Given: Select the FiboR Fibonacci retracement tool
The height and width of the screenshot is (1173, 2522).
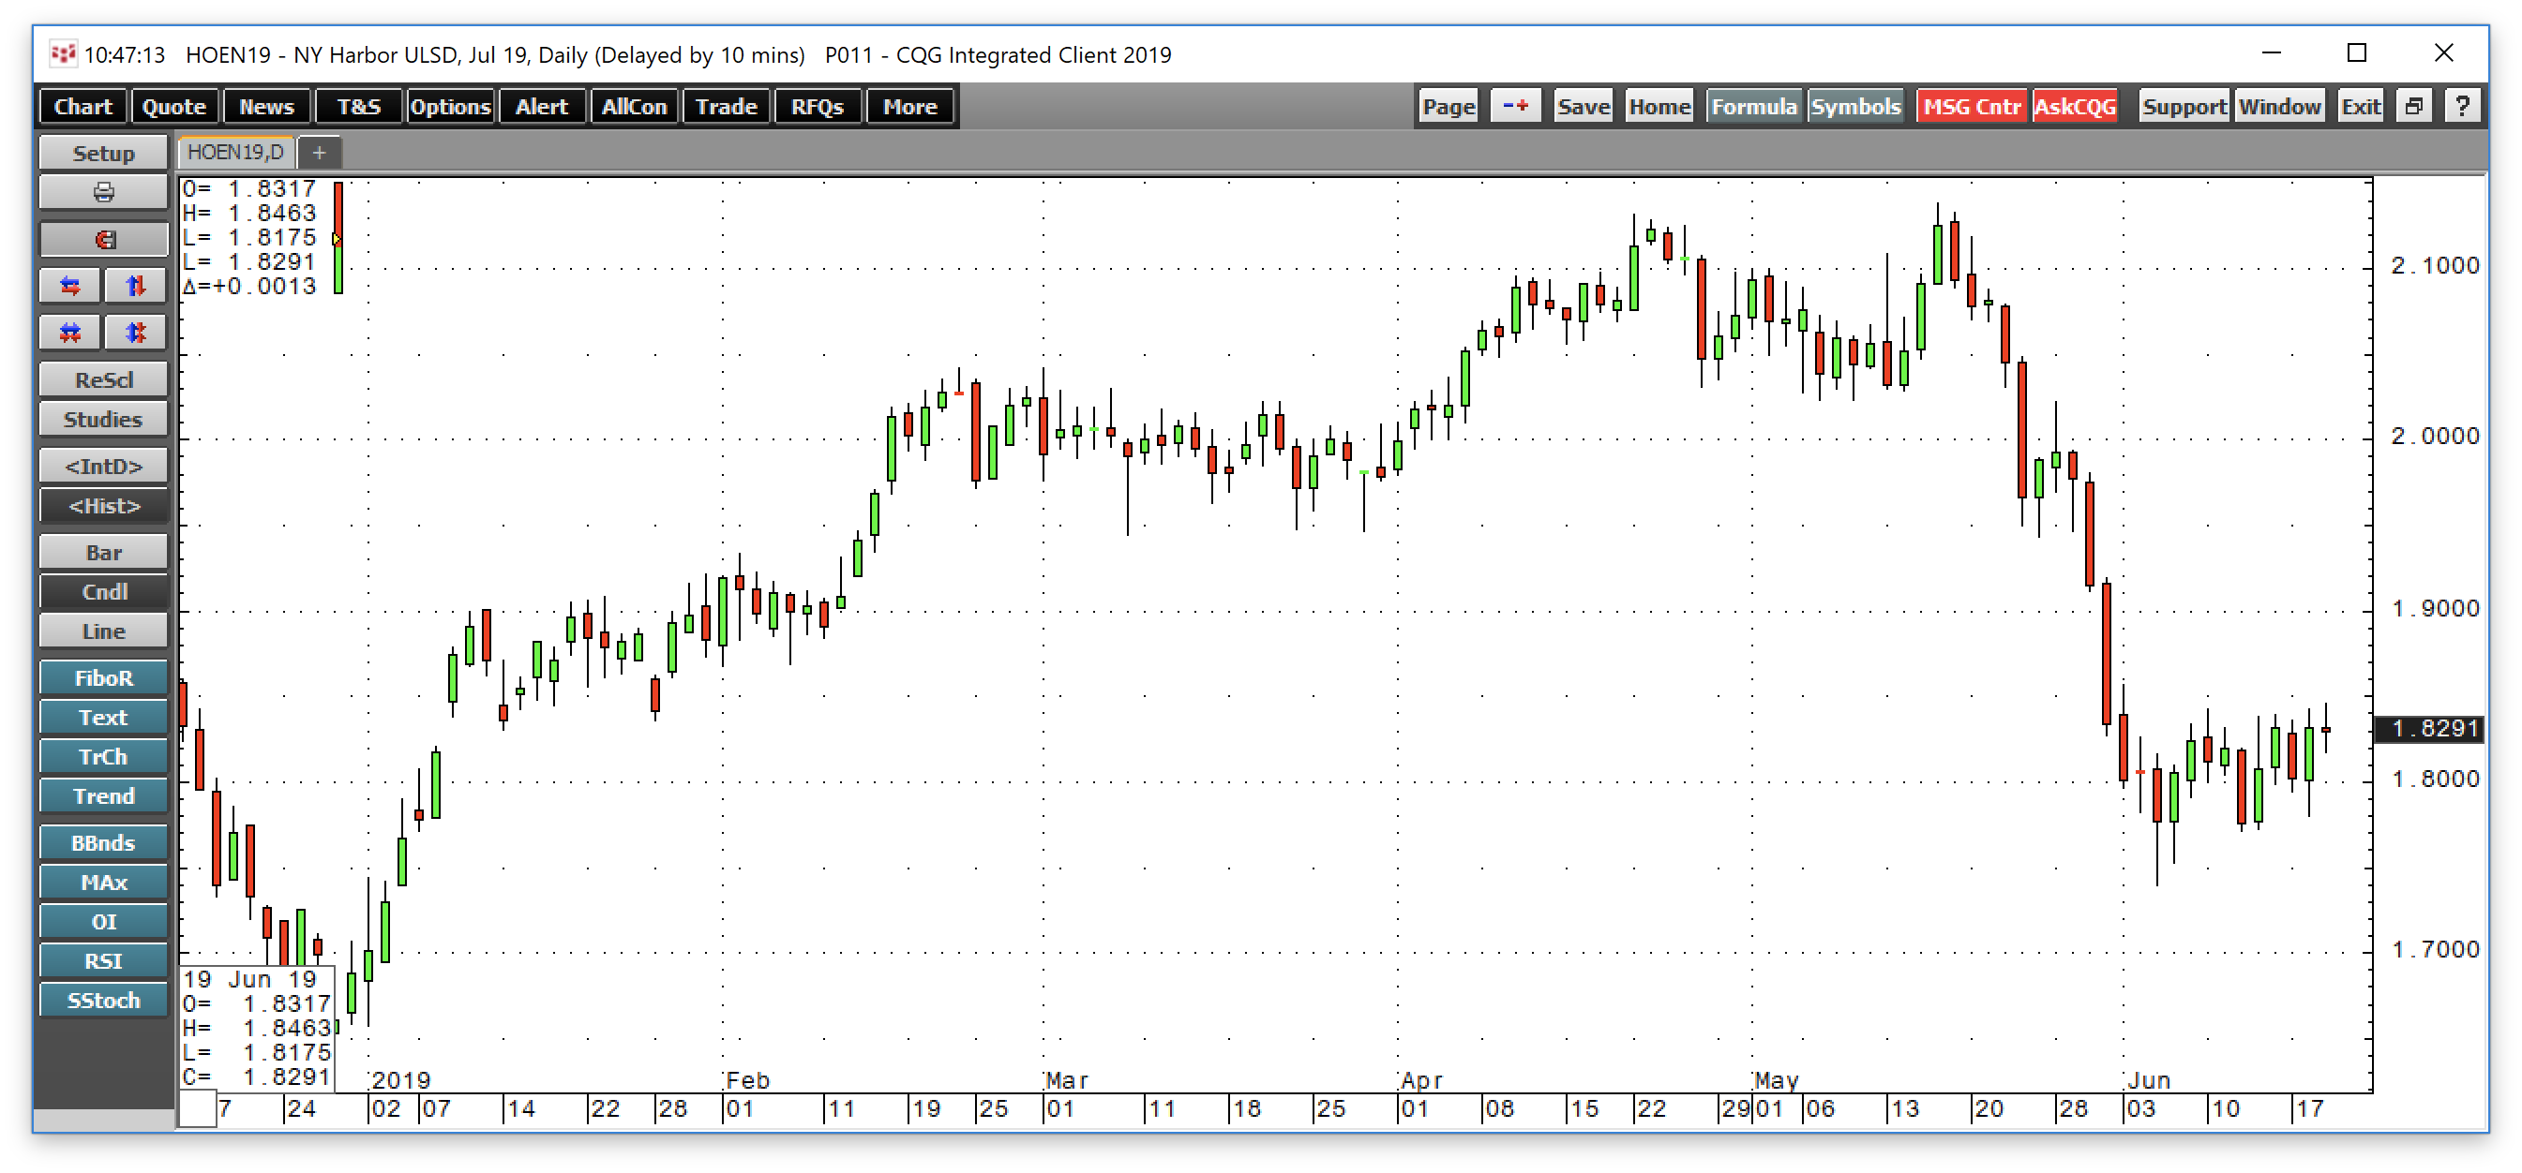Looking at the screenshot, I should [x=103, y=678].
